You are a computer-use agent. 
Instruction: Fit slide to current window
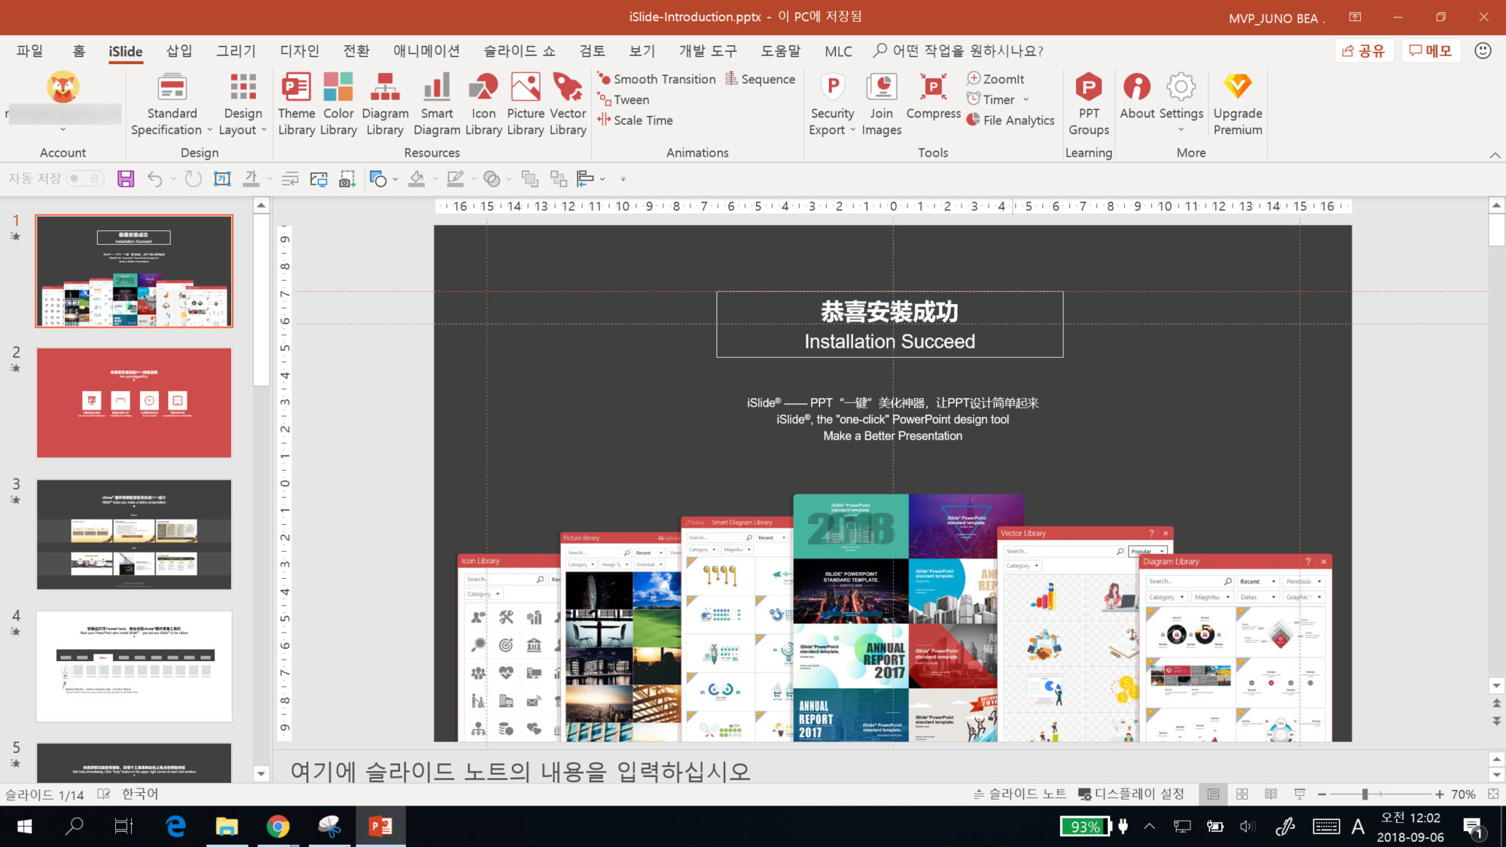(1493, 794)
